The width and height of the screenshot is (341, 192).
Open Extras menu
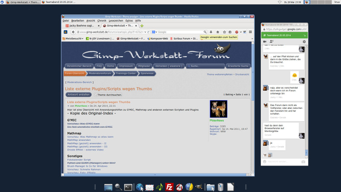129,20
